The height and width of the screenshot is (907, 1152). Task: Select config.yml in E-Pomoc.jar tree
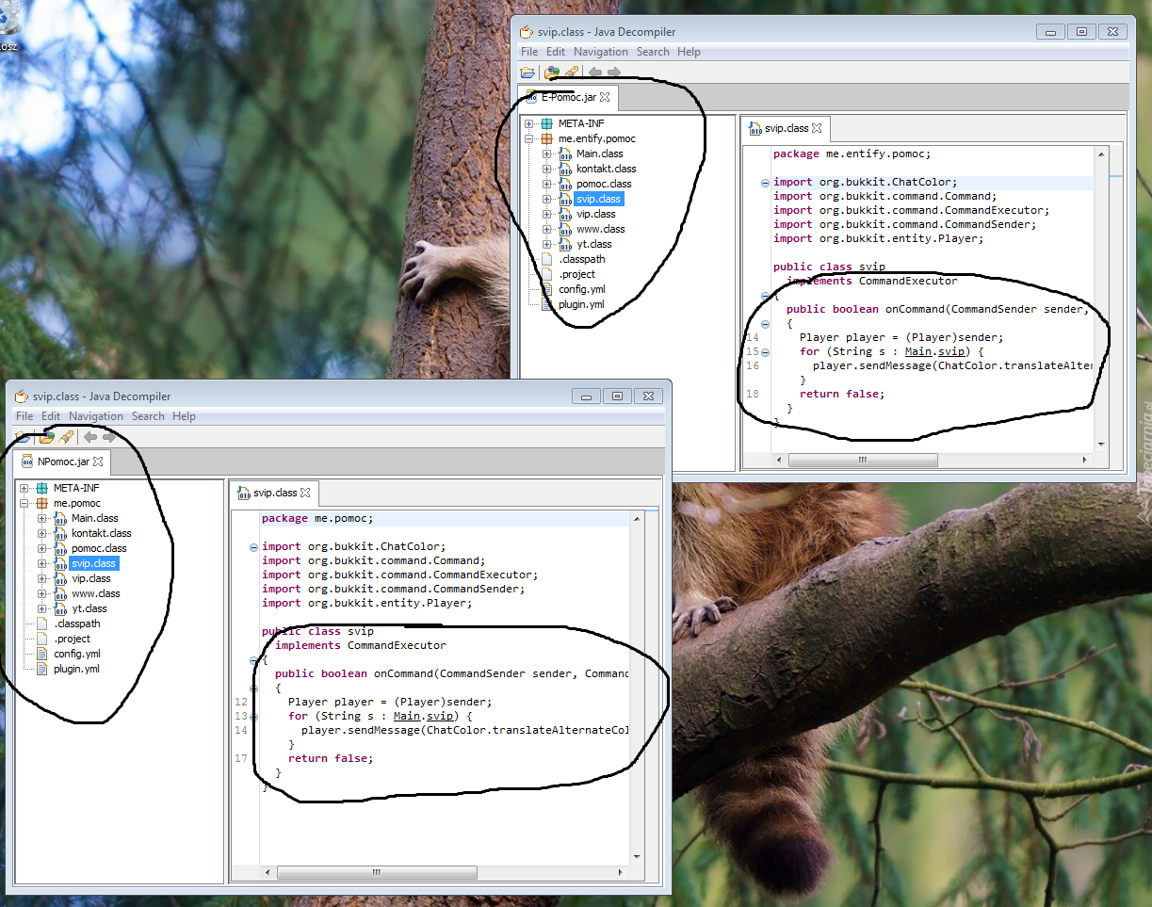[581, 289]
